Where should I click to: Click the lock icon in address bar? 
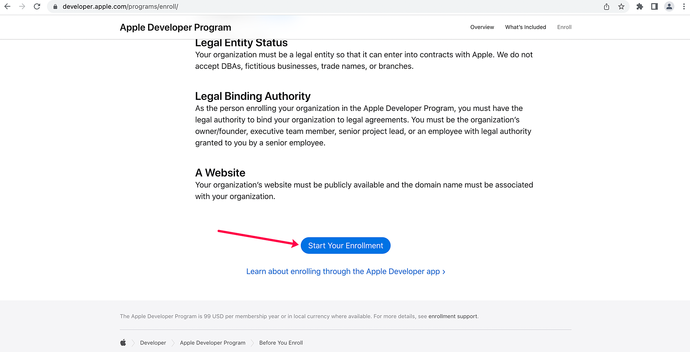click(55, 7)
